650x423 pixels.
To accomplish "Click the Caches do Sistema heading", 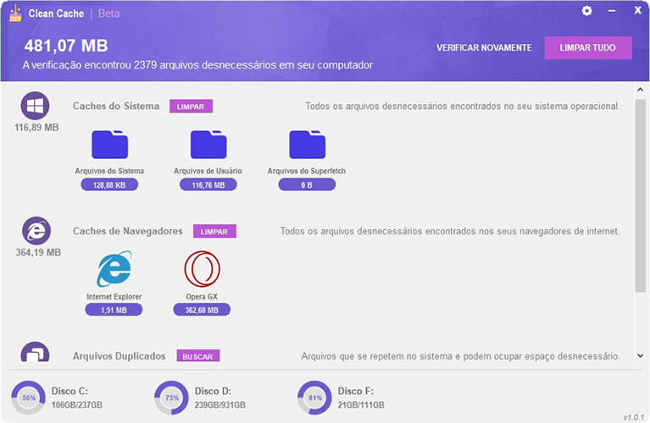I will pos(116,106).
